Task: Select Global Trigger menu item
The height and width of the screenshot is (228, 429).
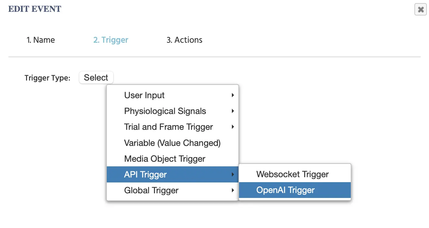Action: click(151, 190)
